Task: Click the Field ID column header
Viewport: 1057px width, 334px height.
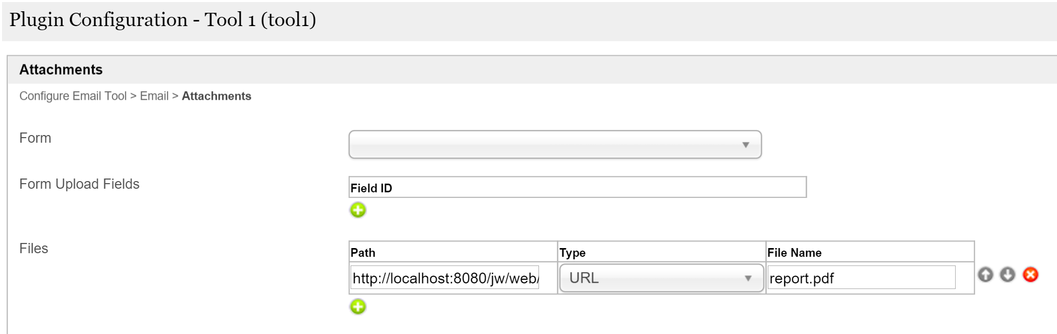Action: click(x=371, y=188)
